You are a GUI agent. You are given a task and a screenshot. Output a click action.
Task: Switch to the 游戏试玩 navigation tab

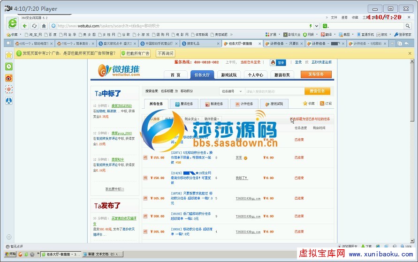click(x=229, y=75)
